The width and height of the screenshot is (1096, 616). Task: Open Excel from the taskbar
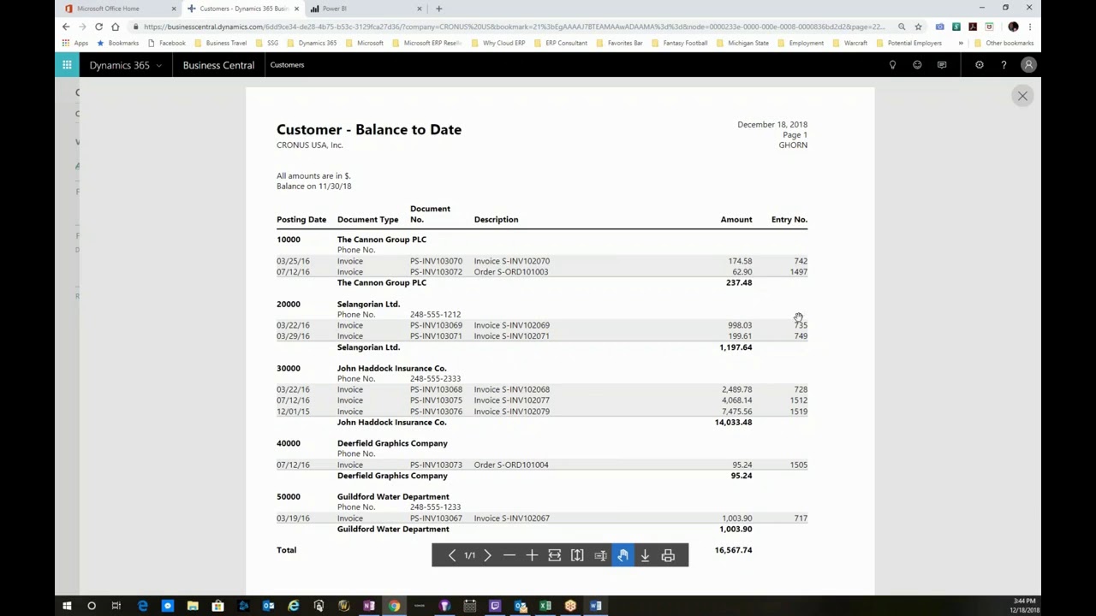(x=545, y=606)
